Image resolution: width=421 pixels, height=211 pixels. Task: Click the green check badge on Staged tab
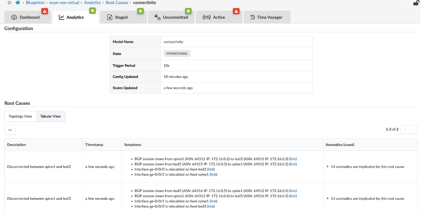click(x=140, y=11)
